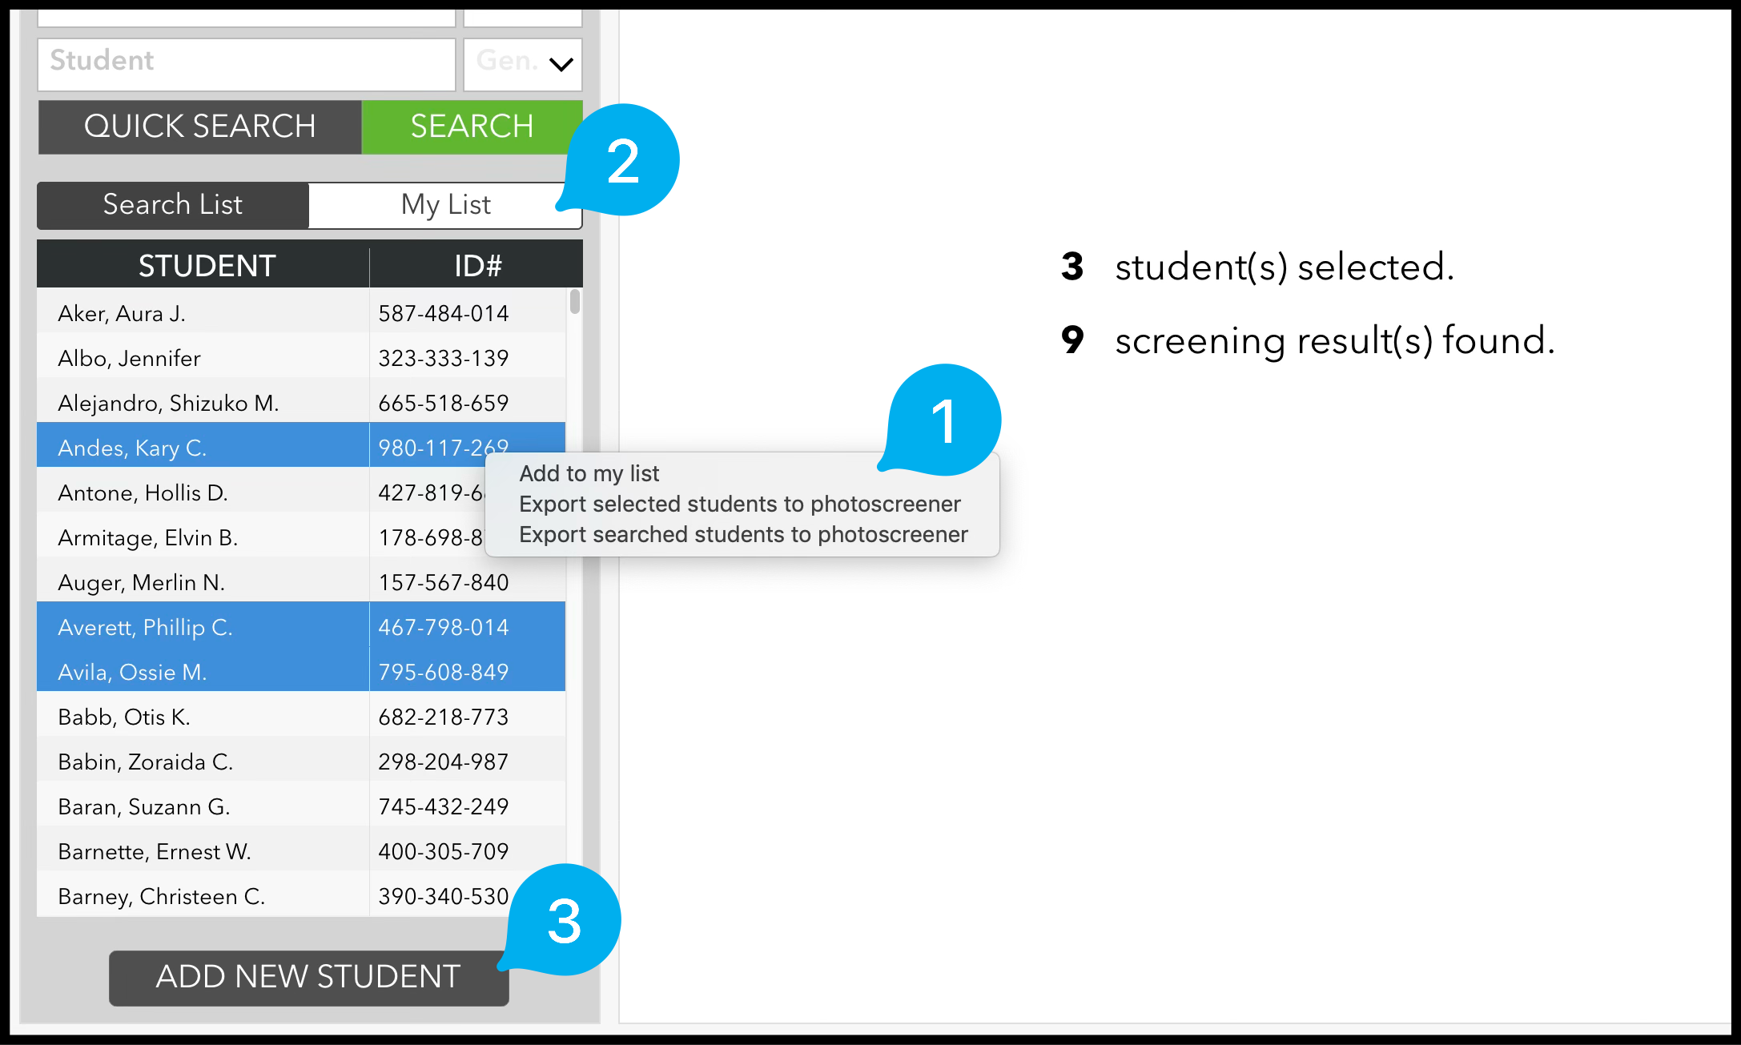Click the Student name input field
The image size is (1741, 1045).
tap(246, 62)
